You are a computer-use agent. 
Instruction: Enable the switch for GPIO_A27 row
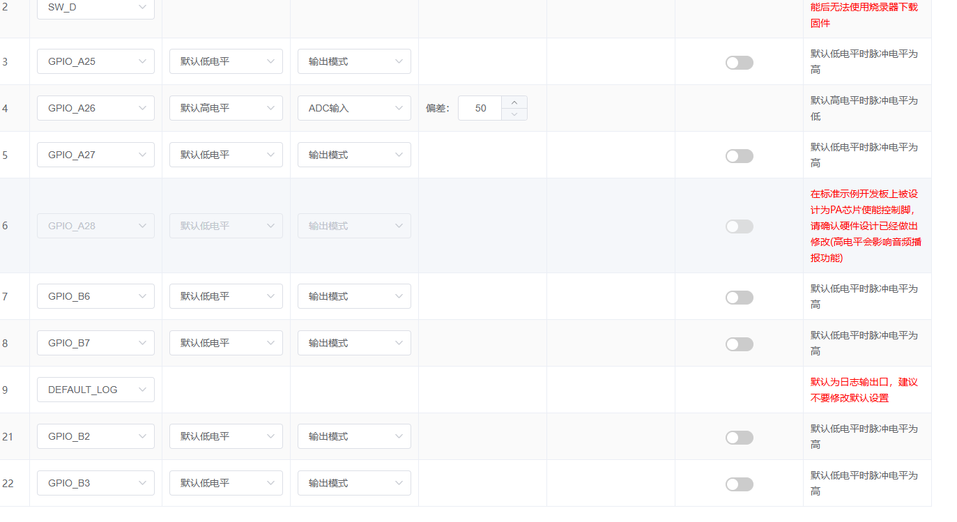[x=739, y=156]
